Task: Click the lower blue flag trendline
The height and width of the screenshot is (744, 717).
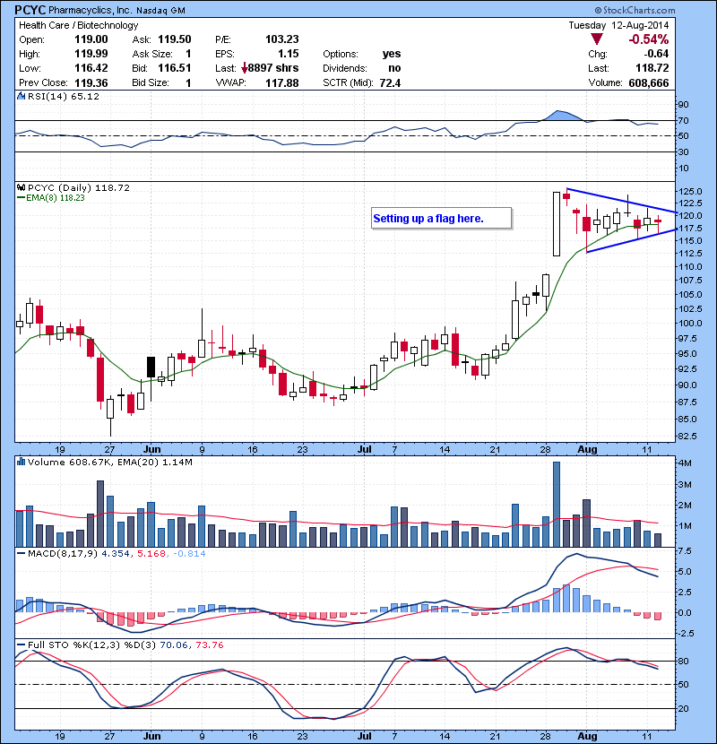Action: point(631,240)
